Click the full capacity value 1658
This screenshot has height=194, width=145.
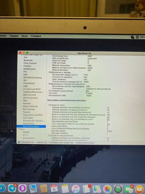tap(86, 82)
